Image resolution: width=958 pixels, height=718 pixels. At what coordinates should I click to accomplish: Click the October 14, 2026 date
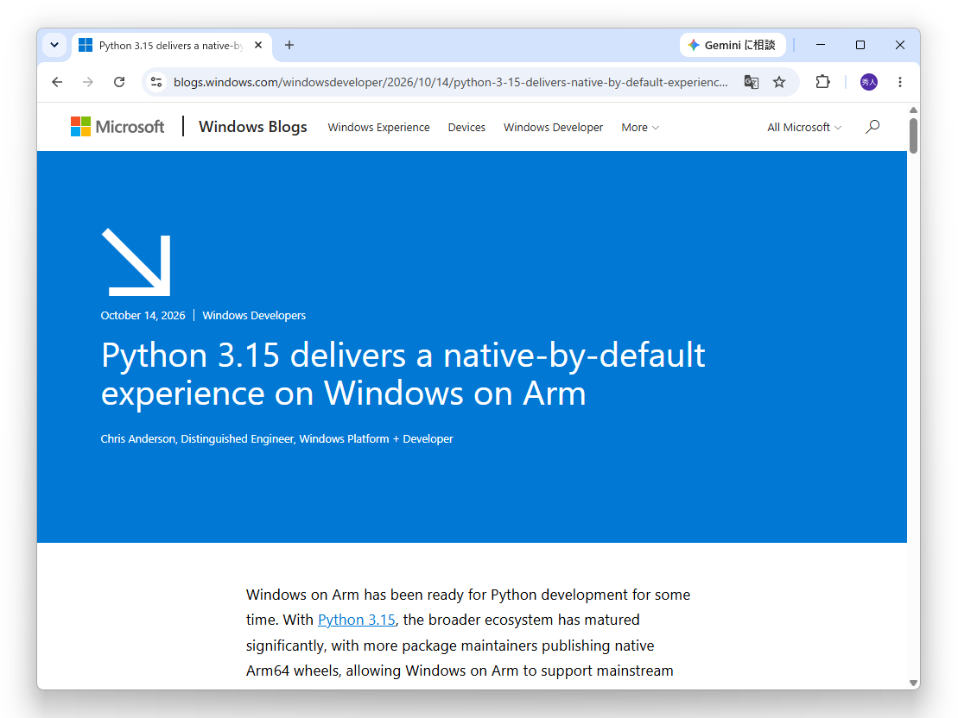click(x=143, y=316)
